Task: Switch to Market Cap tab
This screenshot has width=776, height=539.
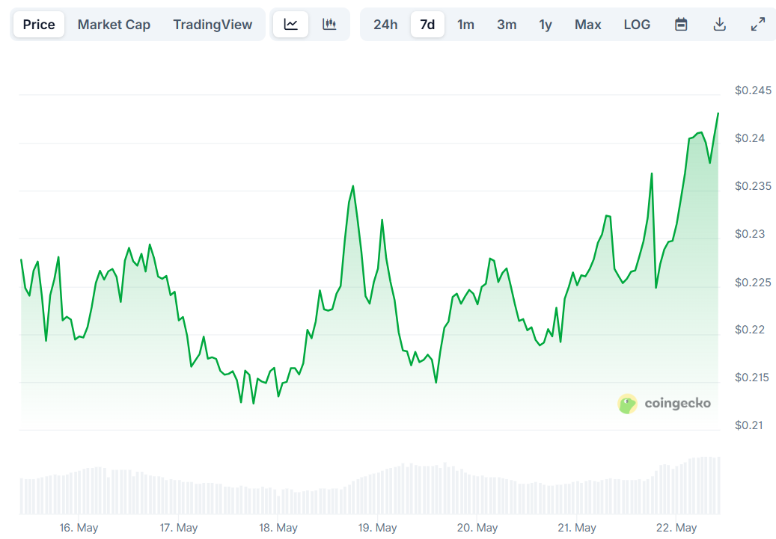Action: coord(114,25)
